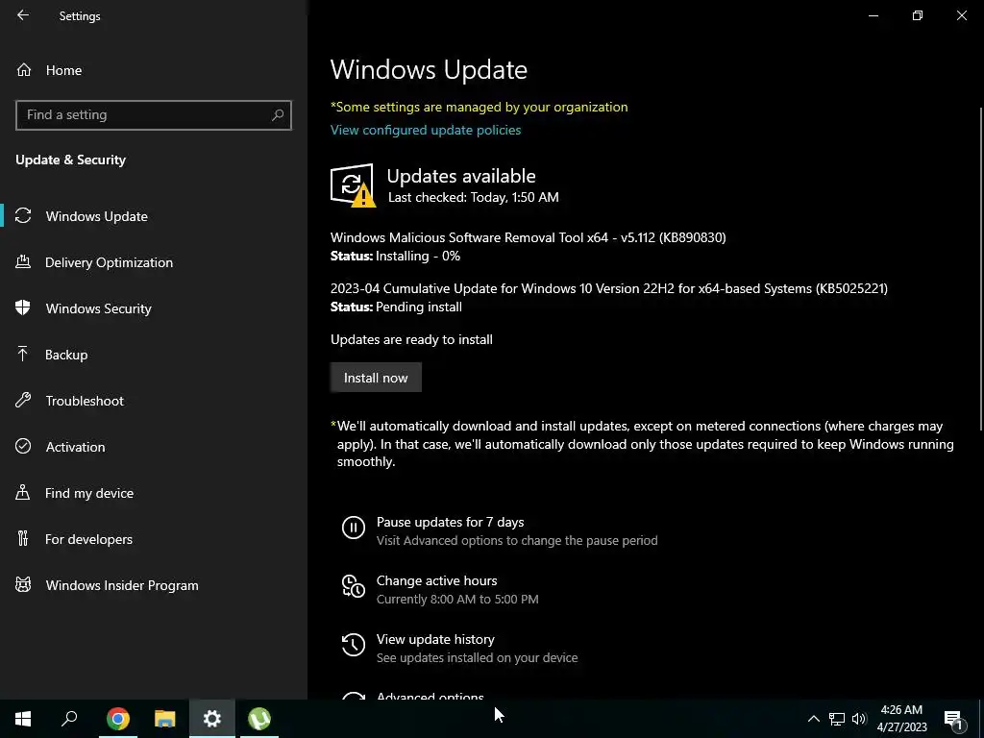
Task: Click the update history clock icon
Action: click(354, 645)
